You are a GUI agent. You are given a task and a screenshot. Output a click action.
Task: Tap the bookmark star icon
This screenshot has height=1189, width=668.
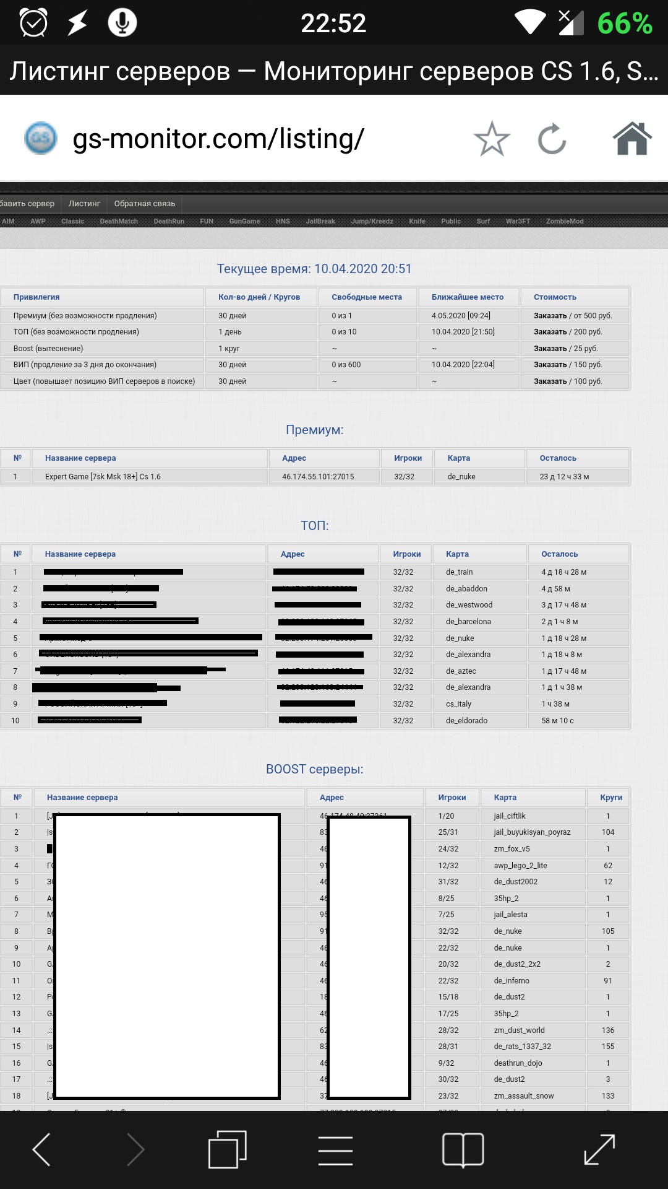coord(492,139)
